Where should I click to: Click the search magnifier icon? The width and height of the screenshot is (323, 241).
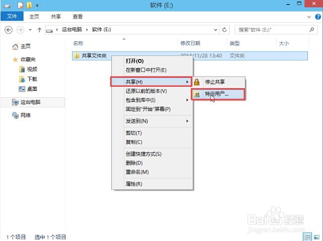[x=312, y=30]
